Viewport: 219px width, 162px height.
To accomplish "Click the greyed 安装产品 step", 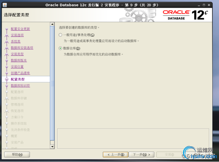I will pyautogui.click(x=17, y=143).
